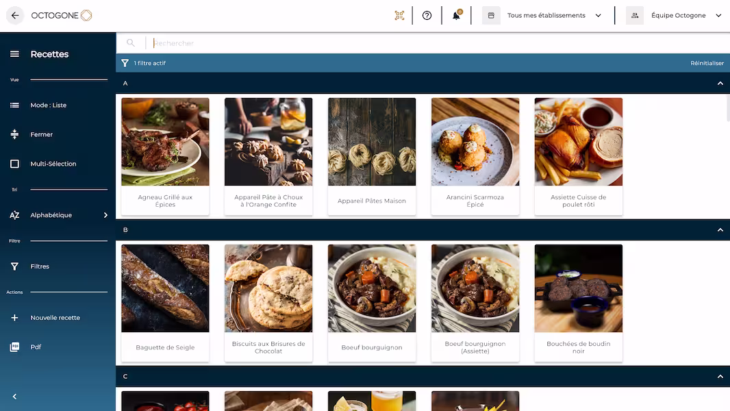Click in the Rechercher search field
The height and width of the screenshot is (411, 730).
click(x=411, y=43)
